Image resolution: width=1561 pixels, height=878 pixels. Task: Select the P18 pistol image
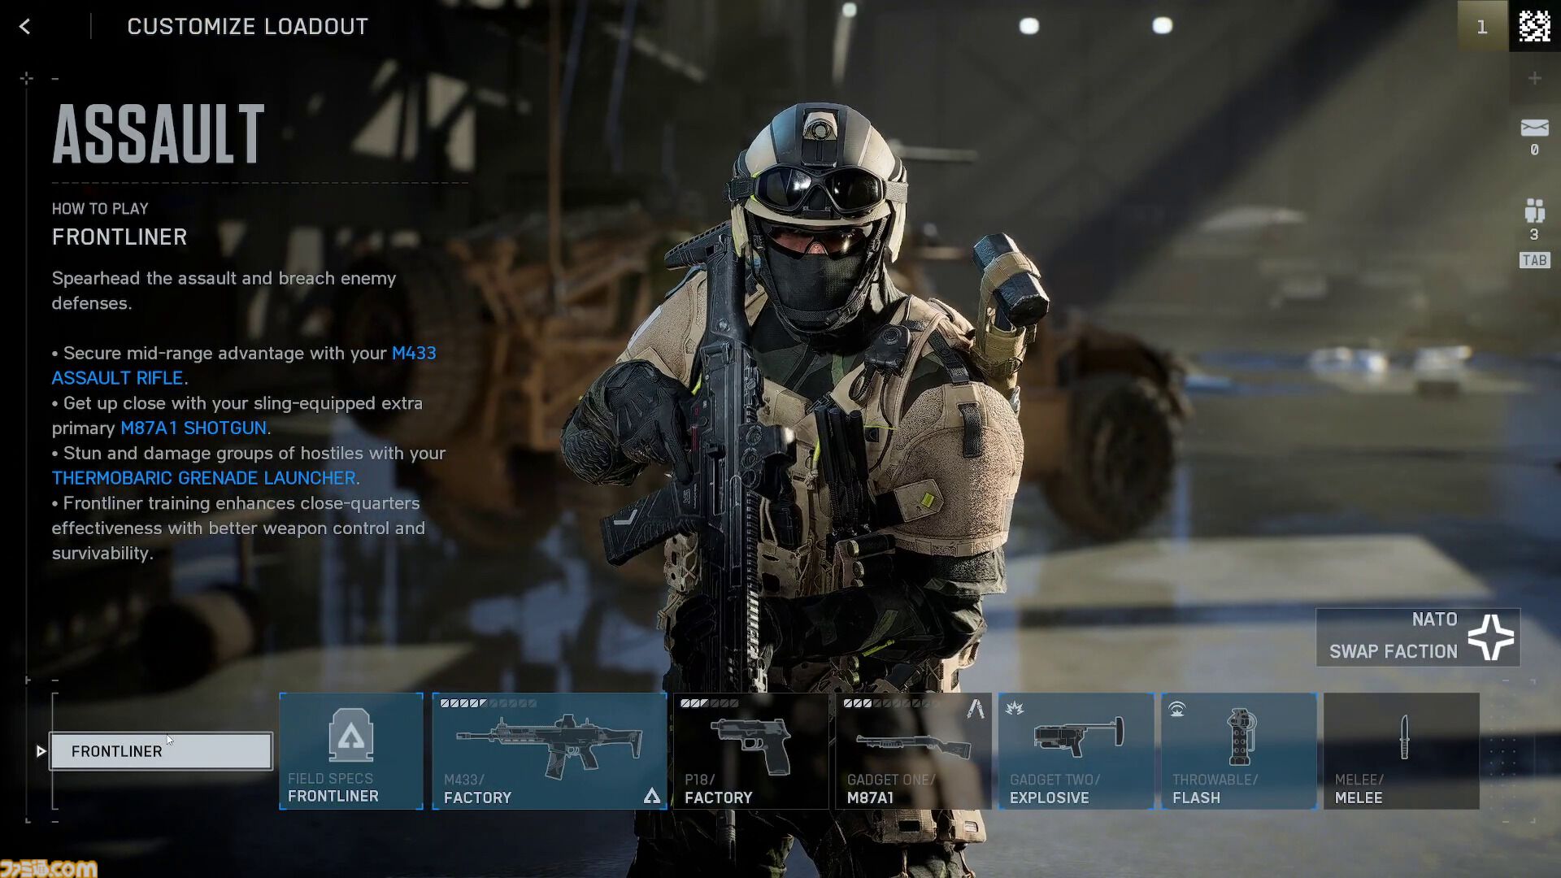click(x=750, y=746)
